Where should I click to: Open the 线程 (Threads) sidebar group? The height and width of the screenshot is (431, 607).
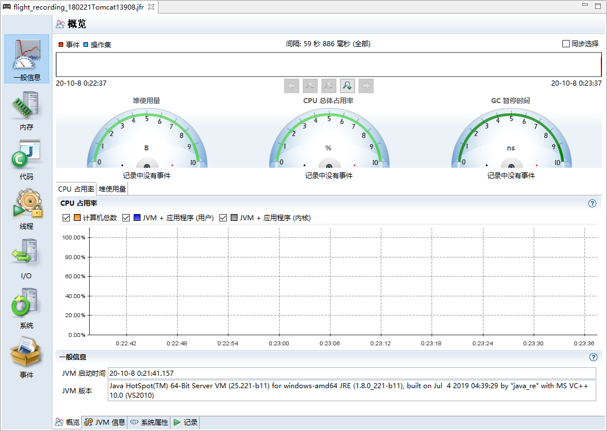[x=27, y=210]
